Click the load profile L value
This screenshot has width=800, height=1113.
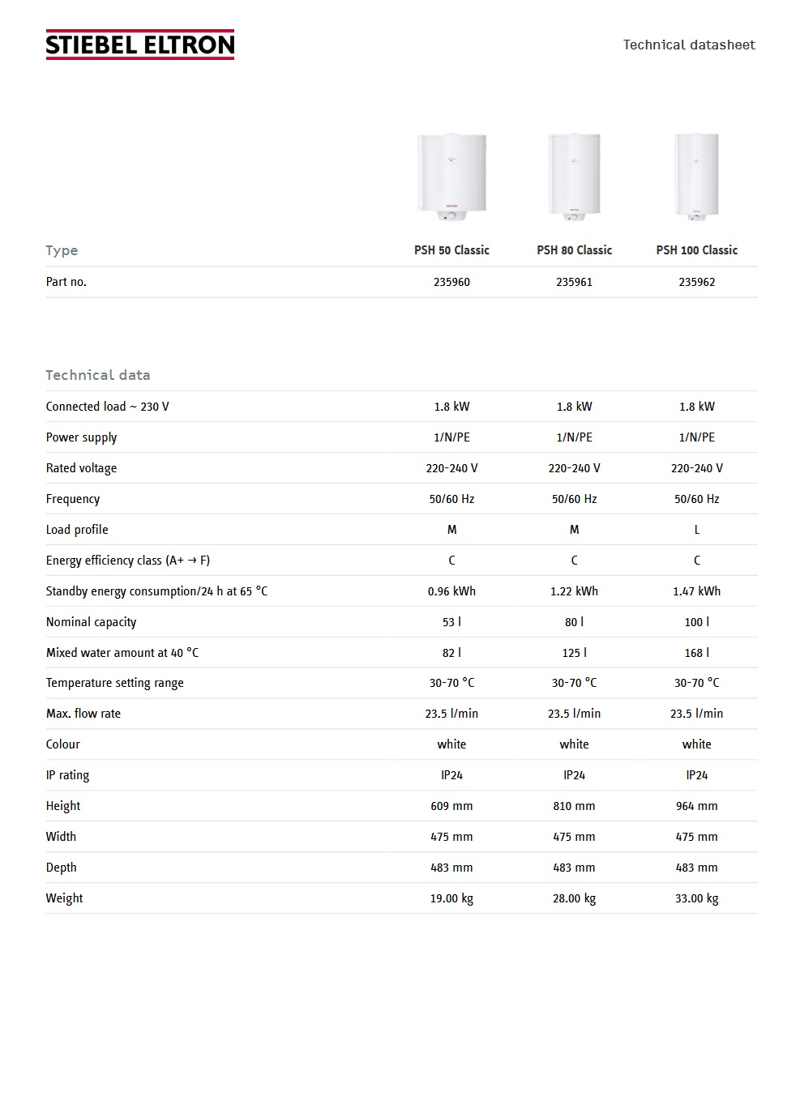(696, 530)
